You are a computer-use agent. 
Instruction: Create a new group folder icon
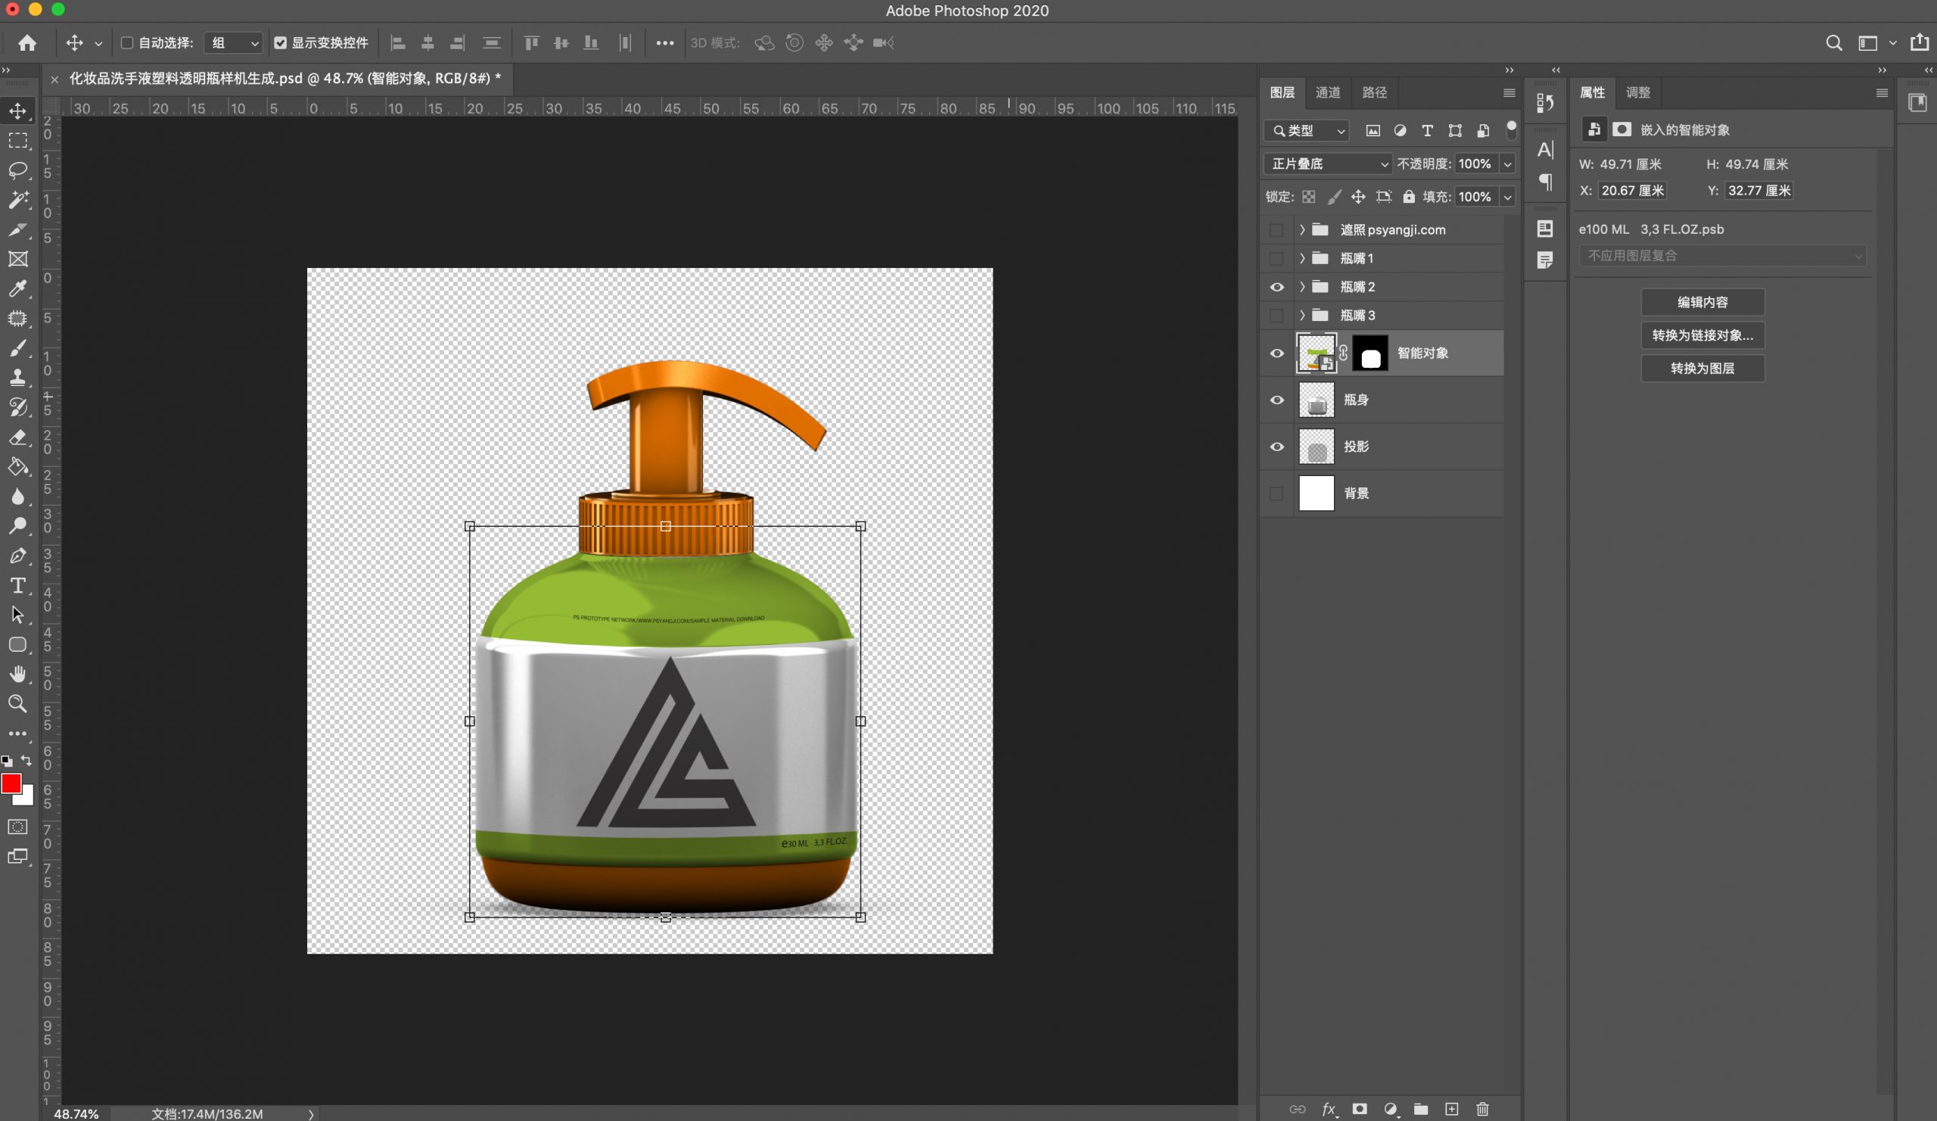[x=1420, y=1109]
